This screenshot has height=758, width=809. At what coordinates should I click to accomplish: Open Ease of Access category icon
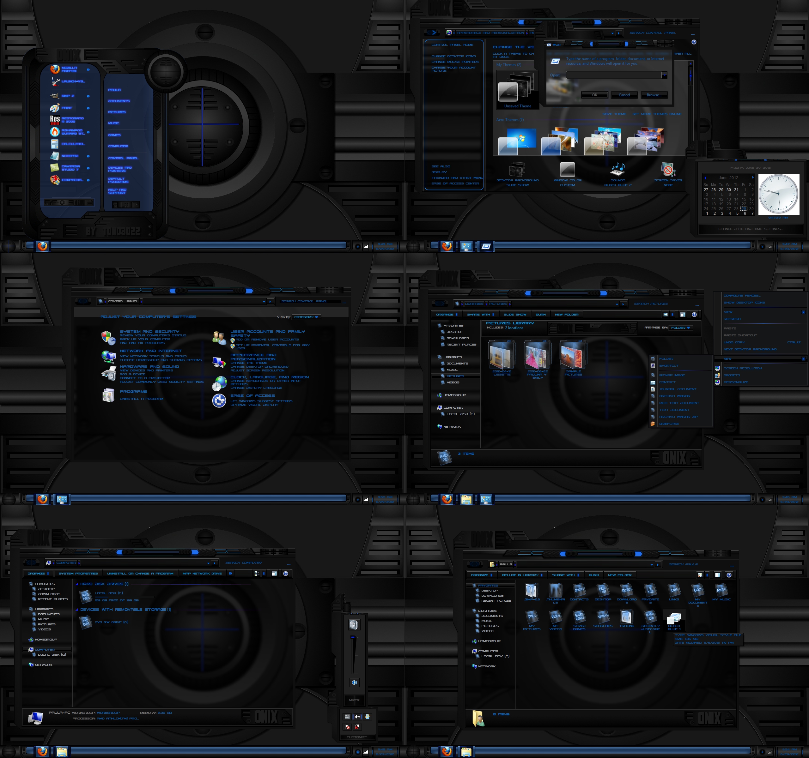[219, 400]
